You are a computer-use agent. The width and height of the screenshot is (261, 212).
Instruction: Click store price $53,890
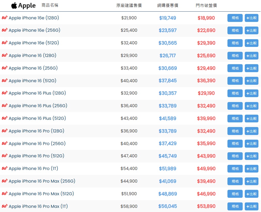tap(206, 206)
